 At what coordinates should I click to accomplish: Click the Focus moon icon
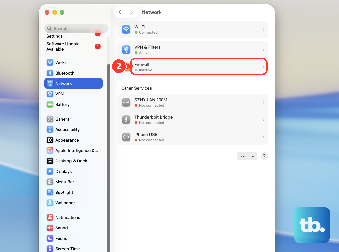tap(50, 238)
